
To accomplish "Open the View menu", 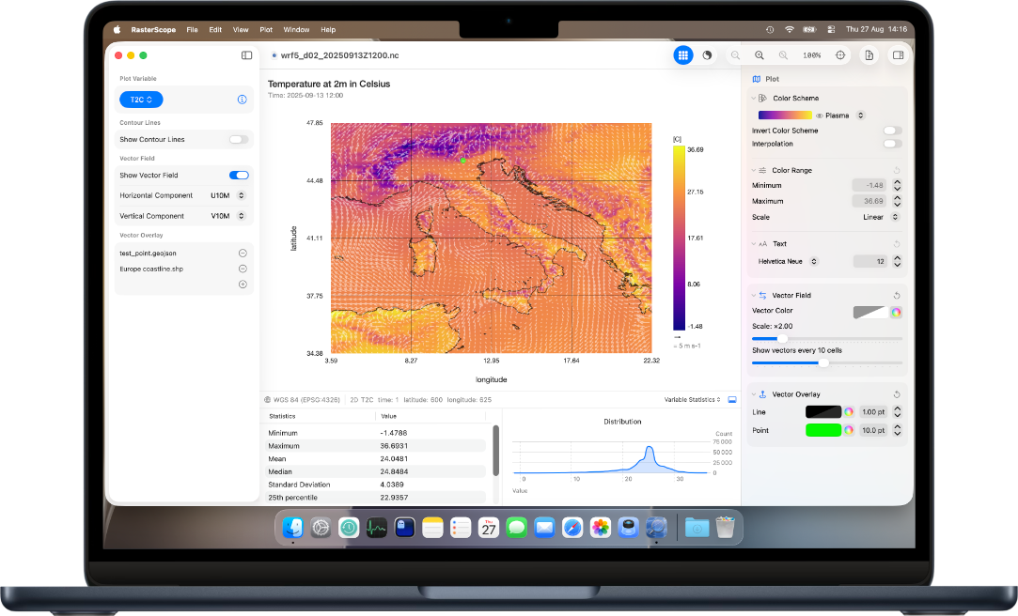I will pyautogui.click(x=241, y=30).
